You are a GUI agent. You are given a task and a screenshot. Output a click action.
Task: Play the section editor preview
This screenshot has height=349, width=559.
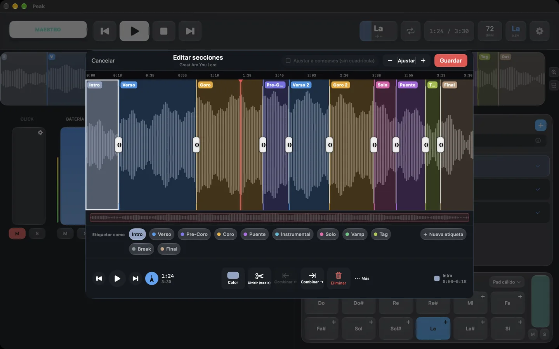point(117,278)
